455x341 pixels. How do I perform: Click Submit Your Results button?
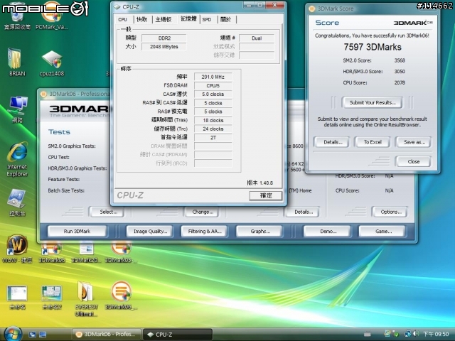tap(373, 102)
